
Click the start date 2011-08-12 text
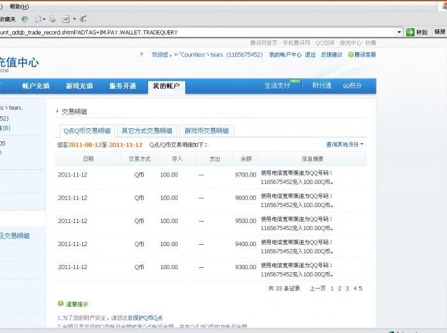[85, 144]
